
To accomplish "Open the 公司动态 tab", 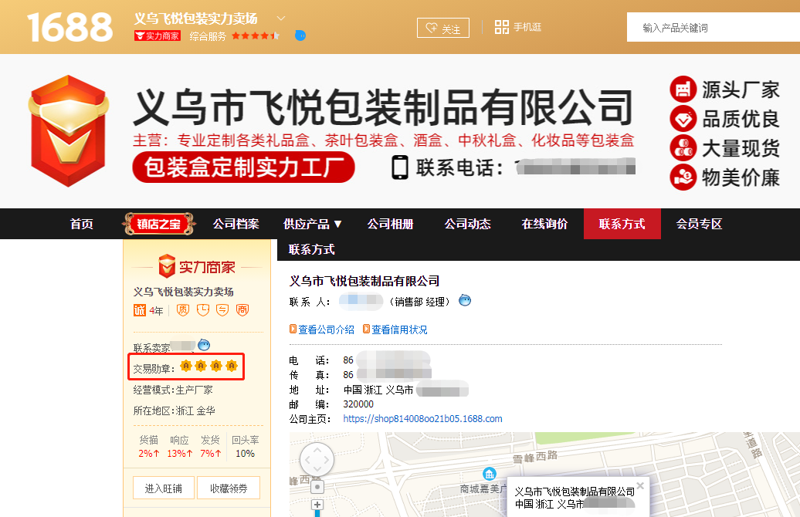I will (467, 224).
